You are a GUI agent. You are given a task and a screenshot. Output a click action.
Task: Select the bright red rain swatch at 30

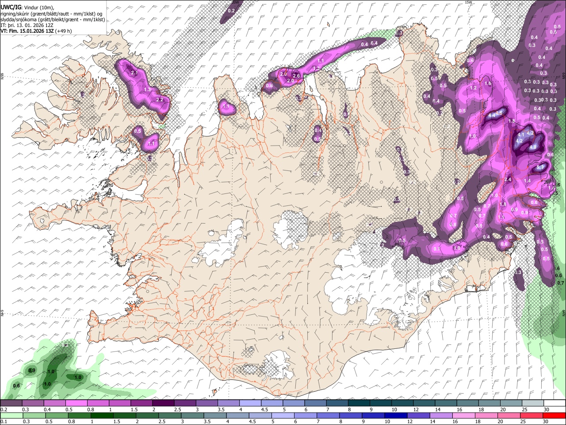(x=554, y=415)
